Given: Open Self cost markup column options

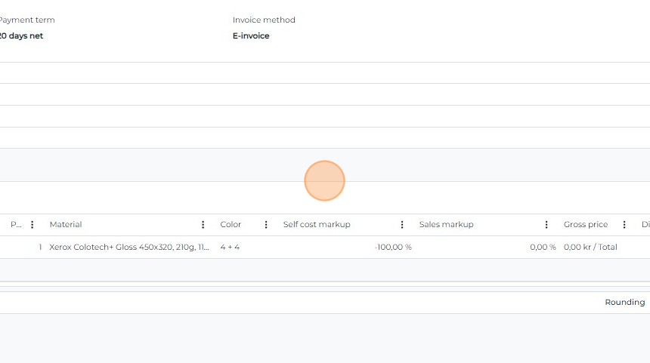Looking at the screenshot, I should [x=403, y=225].
